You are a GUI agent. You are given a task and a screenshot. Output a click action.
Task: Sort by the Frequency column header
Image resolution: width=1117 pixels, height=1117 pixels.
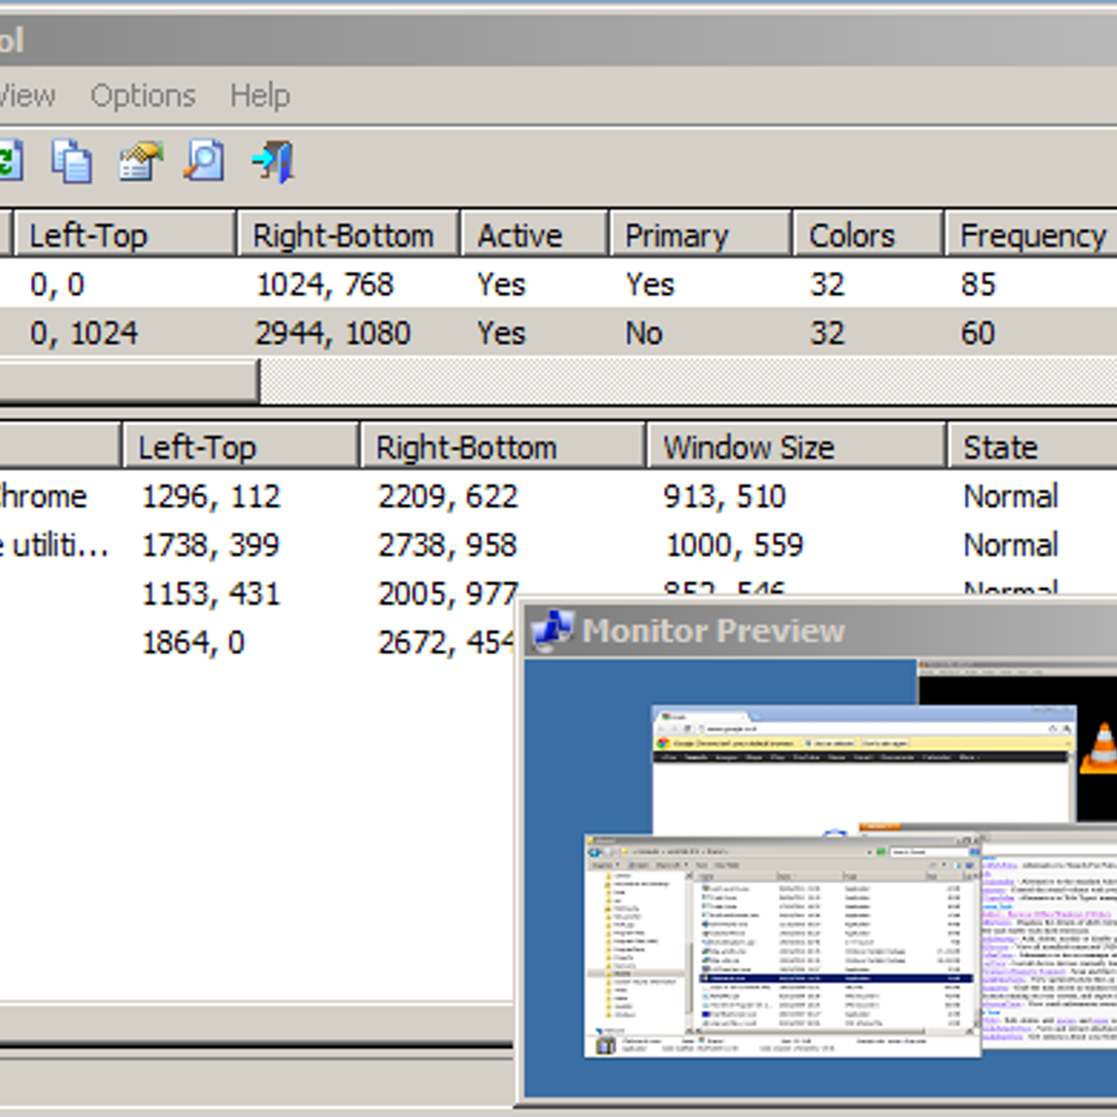tap(1031, 235)
